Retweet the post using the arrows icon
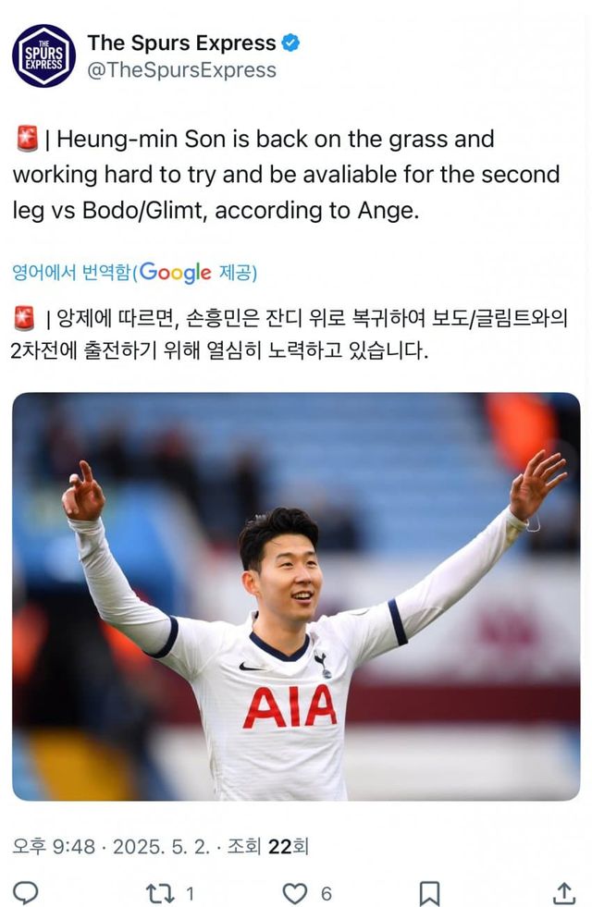The height and width of the screenshot is (907, 592). click(160, 893)
